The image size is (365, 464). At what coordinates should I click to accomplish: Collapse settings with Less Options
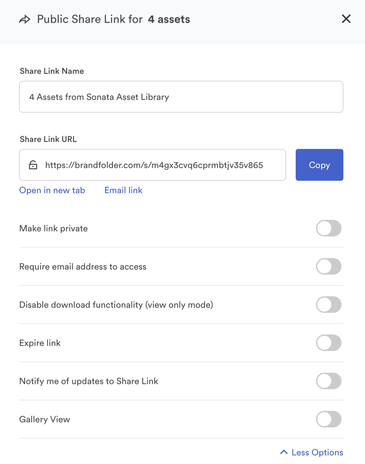[312, 452]
